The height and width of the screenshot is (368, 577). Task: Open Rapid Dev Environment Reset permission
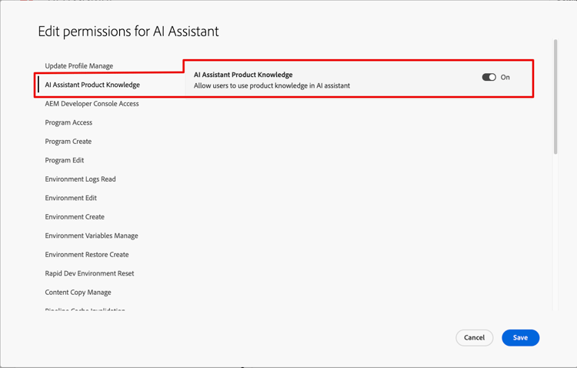click(x=89, y=273)
